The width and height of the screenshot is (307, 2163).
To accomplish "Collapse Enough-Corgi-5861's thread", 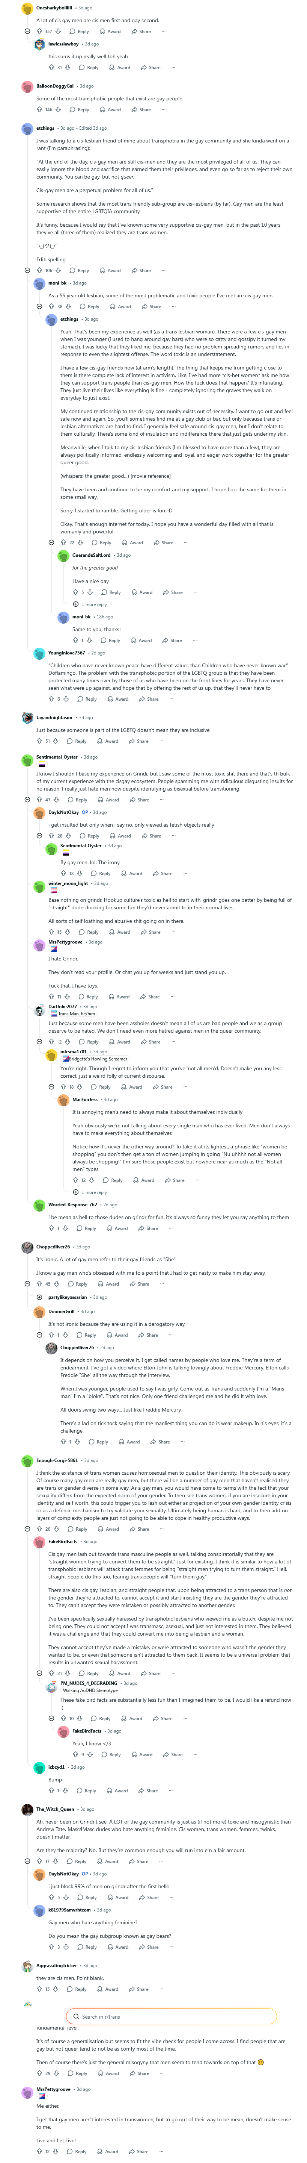I will [28, 1529].
